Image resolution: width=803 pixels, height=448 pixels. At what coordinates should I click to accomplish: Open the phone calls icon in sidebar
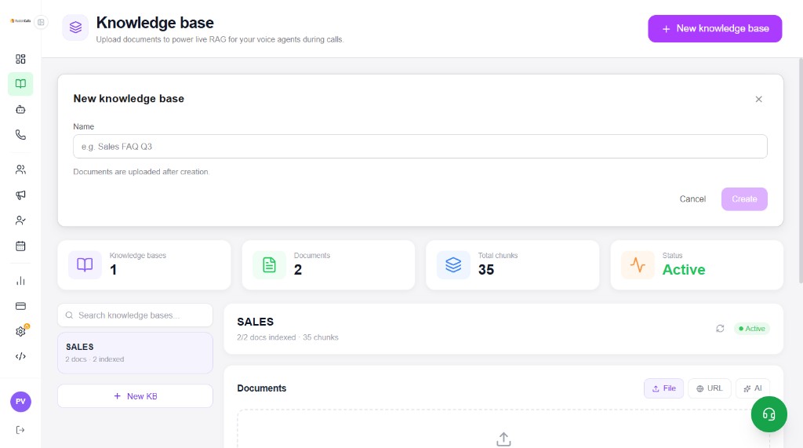pos(20,135)
